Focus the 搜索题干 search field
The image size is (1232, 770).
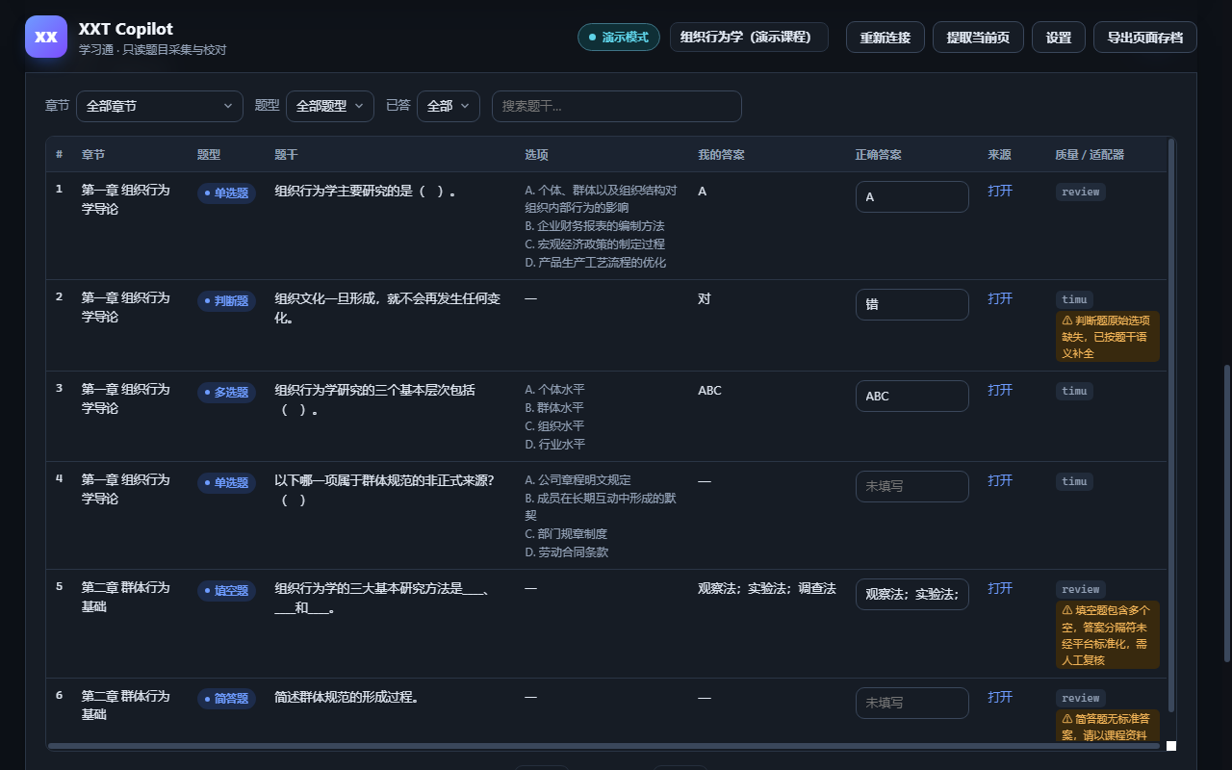pyautogui.click(x=617, y=106)
